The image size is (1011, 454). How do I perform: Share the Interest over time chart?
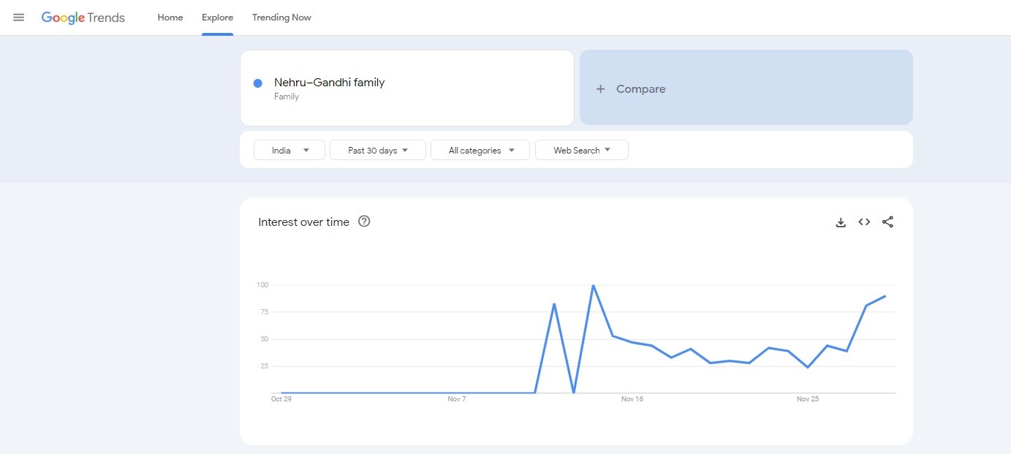pyautogui.click(x=887, y=222)
